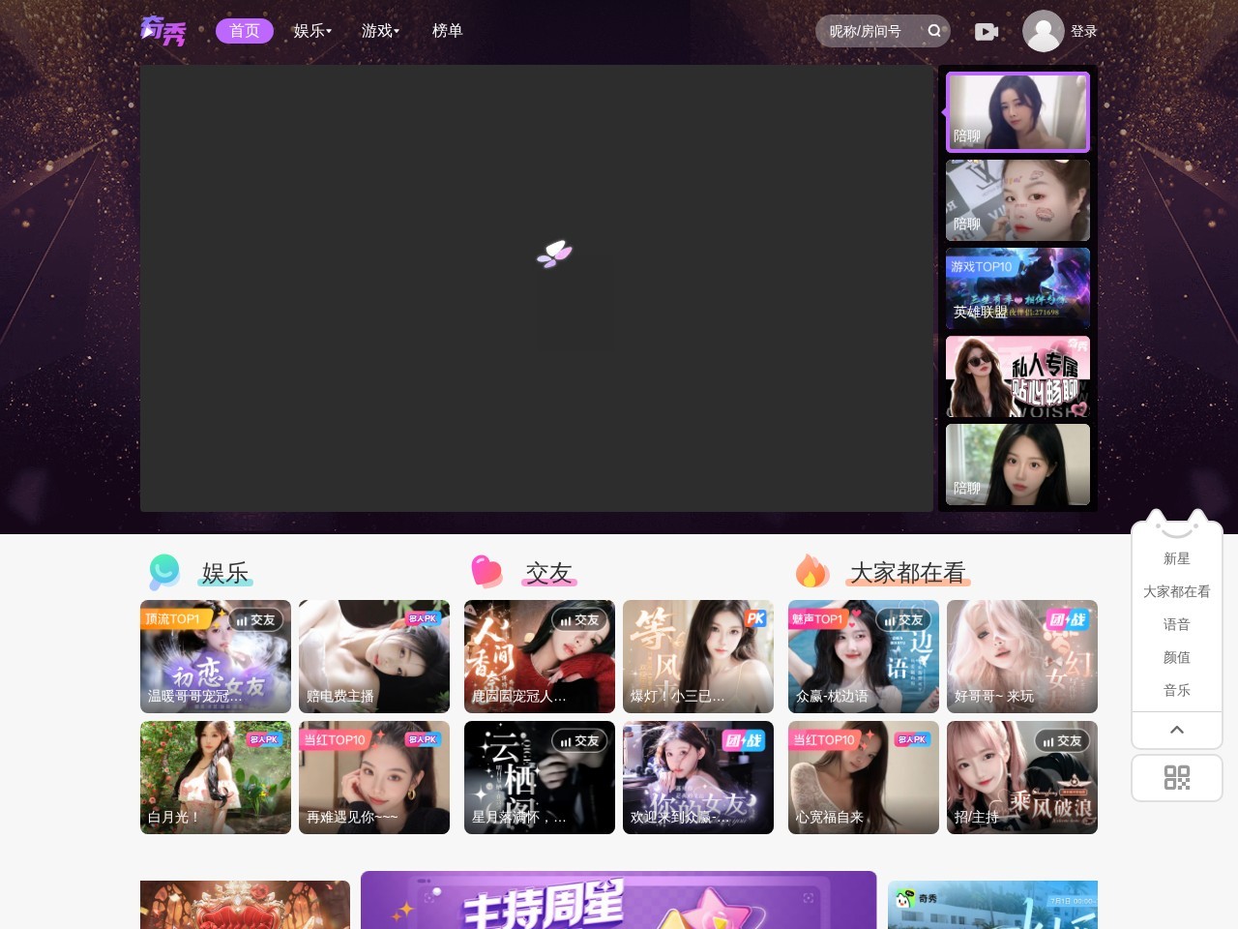Click the user avatar icon
The width and height of the screenshot is (1238, 929).
[1043, 31]
